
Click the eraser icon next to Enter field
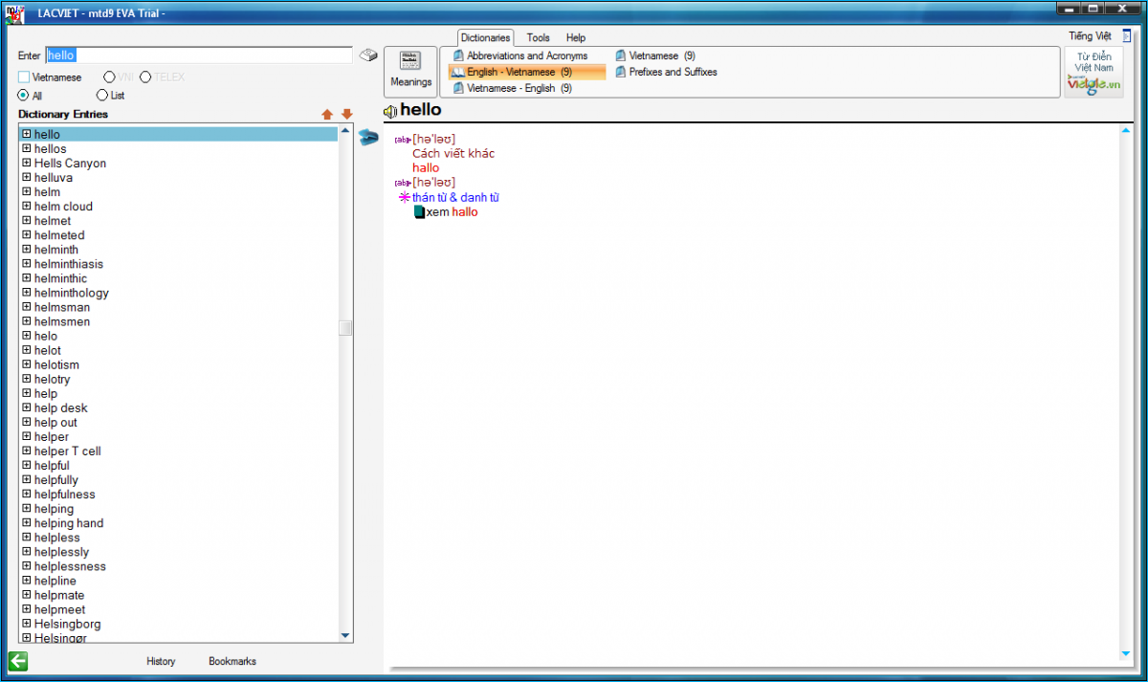pyautogui.click(x=368, y=55)
